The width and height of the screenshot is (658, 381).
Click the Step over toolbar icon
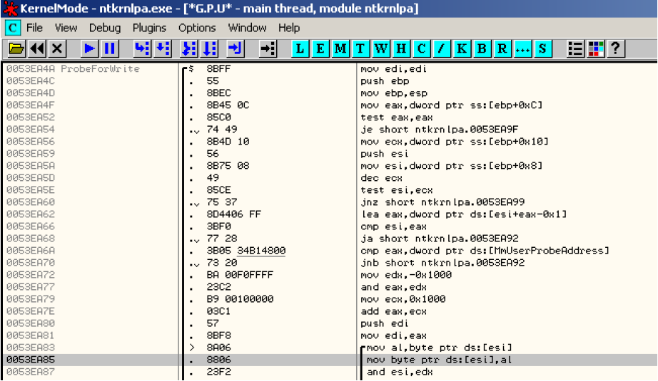click(163, 48)
